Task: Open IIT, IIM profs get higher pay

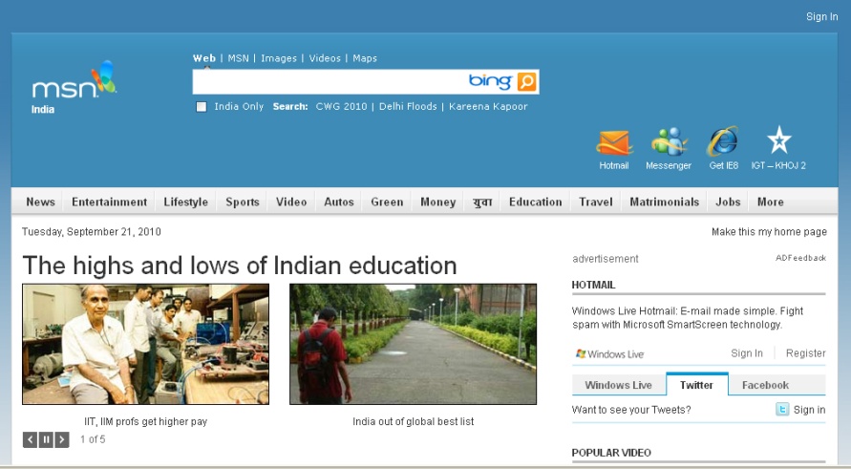Action: click(x=145, y=421)
